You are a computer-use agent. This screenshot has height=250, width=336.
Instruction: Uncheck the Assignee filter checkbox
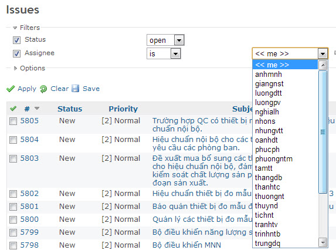16,53
